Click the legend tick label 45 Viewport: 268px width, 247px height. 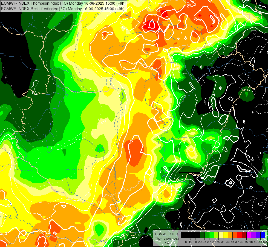click(x=251, y=242)
